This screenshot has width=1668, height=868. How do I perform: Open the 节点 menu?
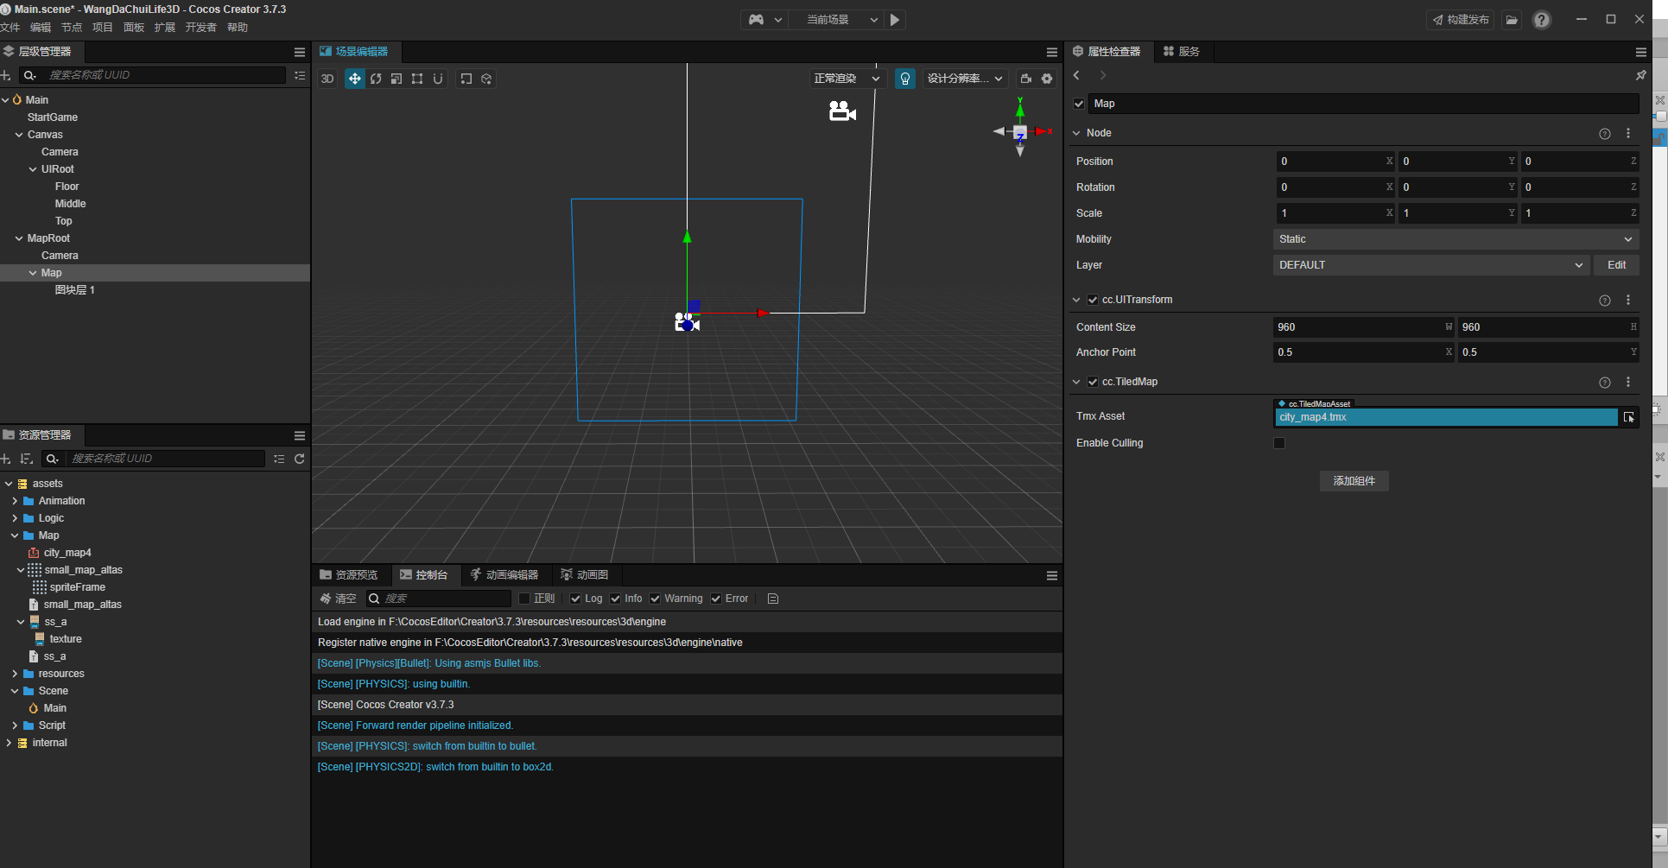pos(72,28)
